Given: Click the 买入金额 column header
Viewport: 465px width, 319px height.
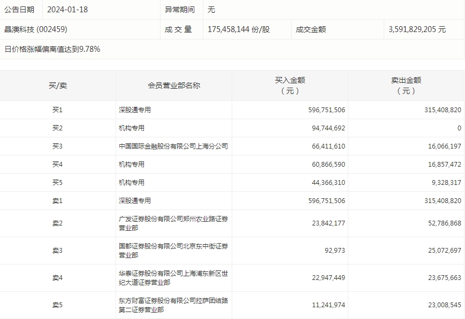Looking at the screenshot, I should pyautogui.click(x=290, y=85).
